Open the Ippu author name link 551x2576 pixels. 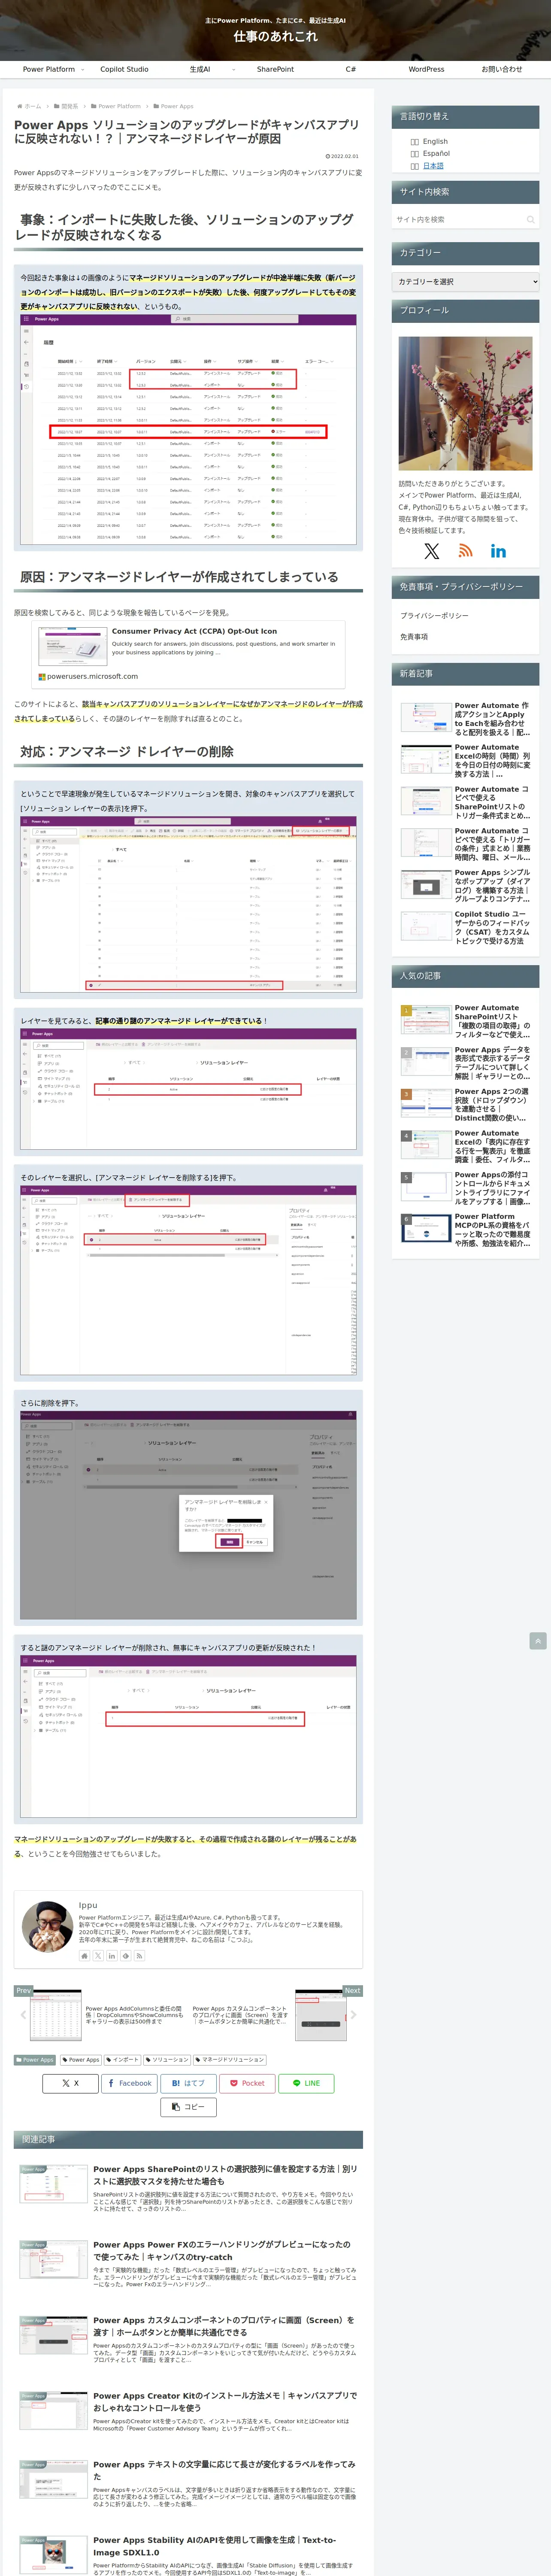[88, 1905]
